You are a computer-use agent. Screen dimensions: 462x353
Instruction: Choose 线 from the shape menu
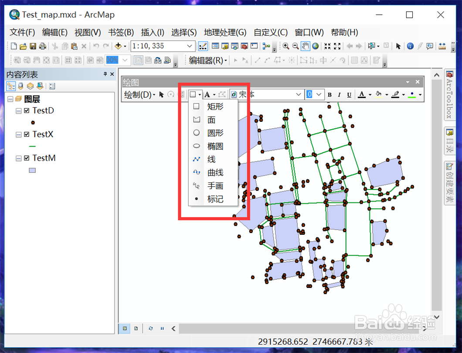pyautogui.click(x=213, y=159)
